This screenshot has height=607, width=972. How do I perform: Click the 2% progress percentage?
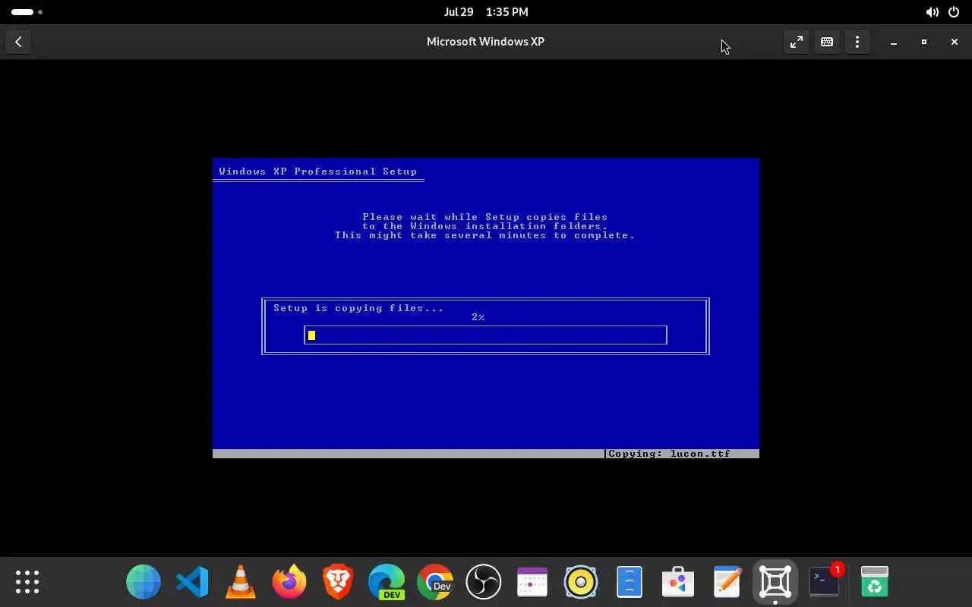coord(478,317)
